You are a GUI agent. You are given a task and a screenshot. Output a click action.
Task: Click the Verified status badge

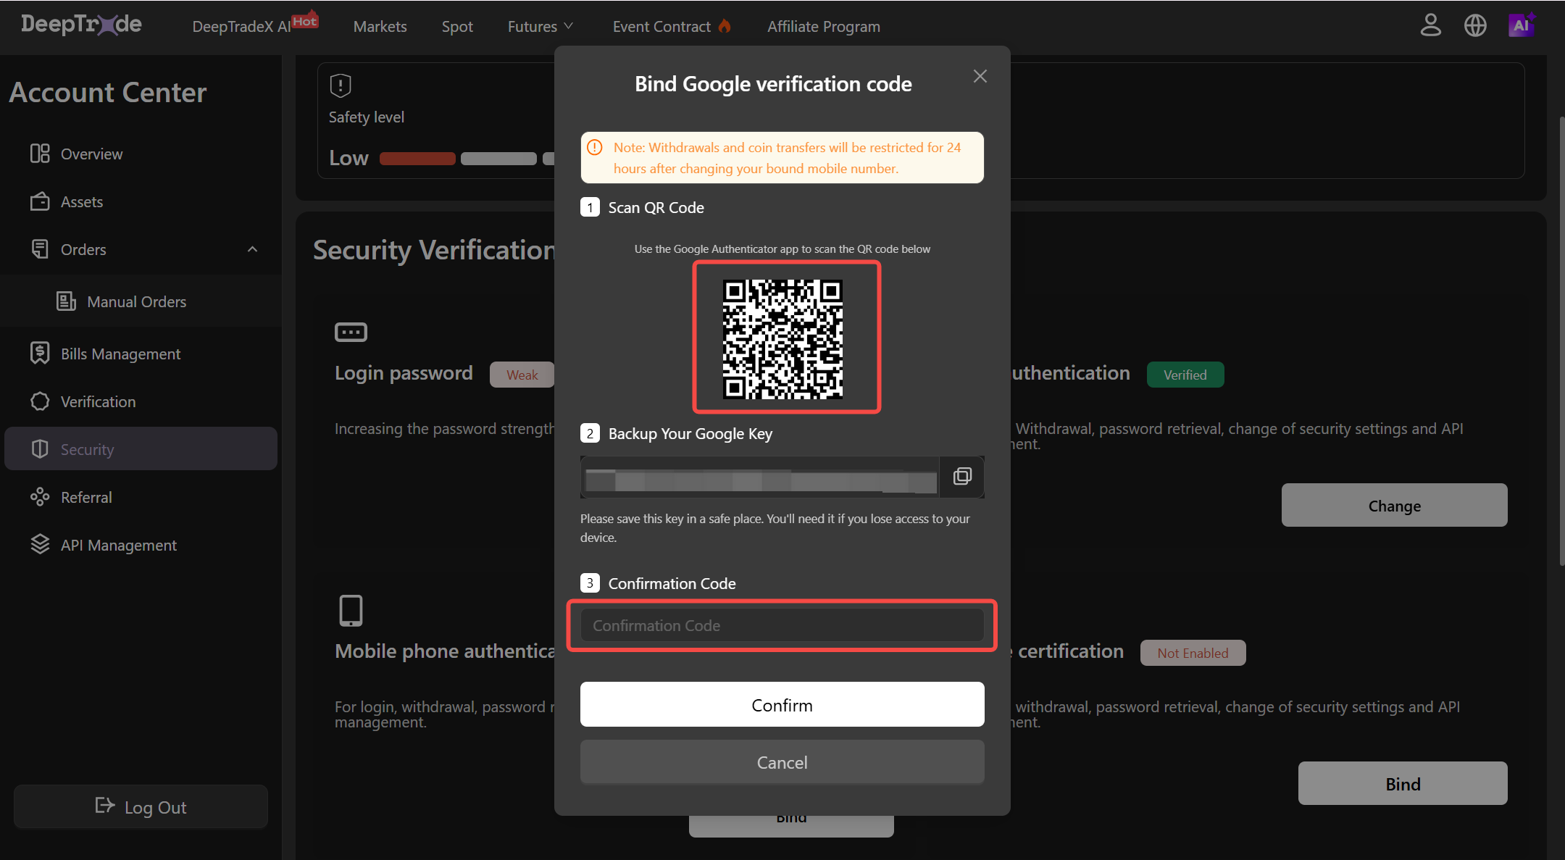coord(1185,375)
